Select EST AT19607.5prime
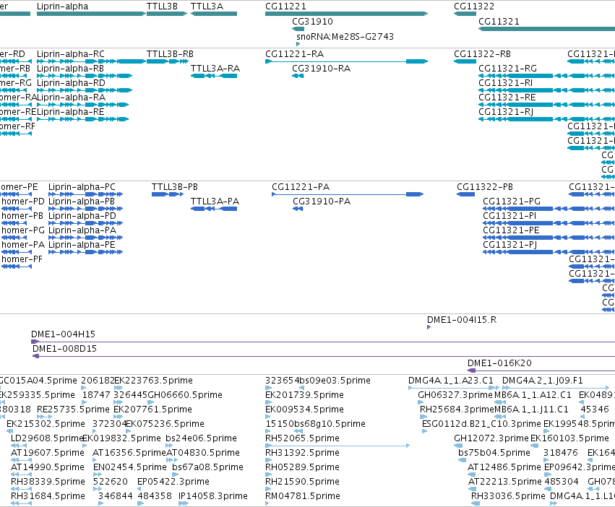 [x=48, y=453]
